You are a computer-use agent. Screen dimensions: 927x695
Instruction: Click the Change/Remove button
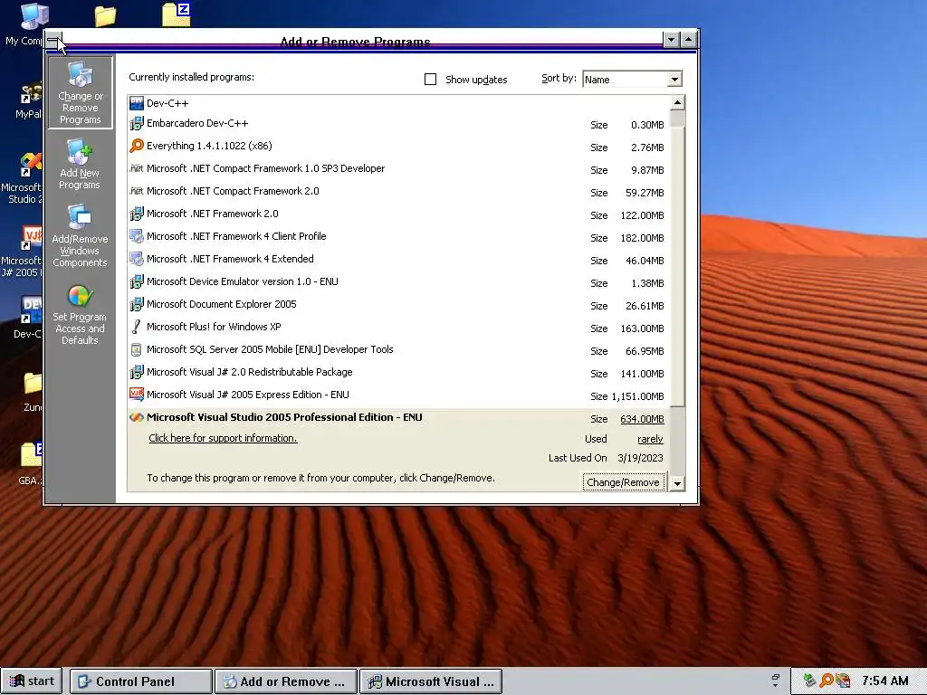(x=623, y=482)
